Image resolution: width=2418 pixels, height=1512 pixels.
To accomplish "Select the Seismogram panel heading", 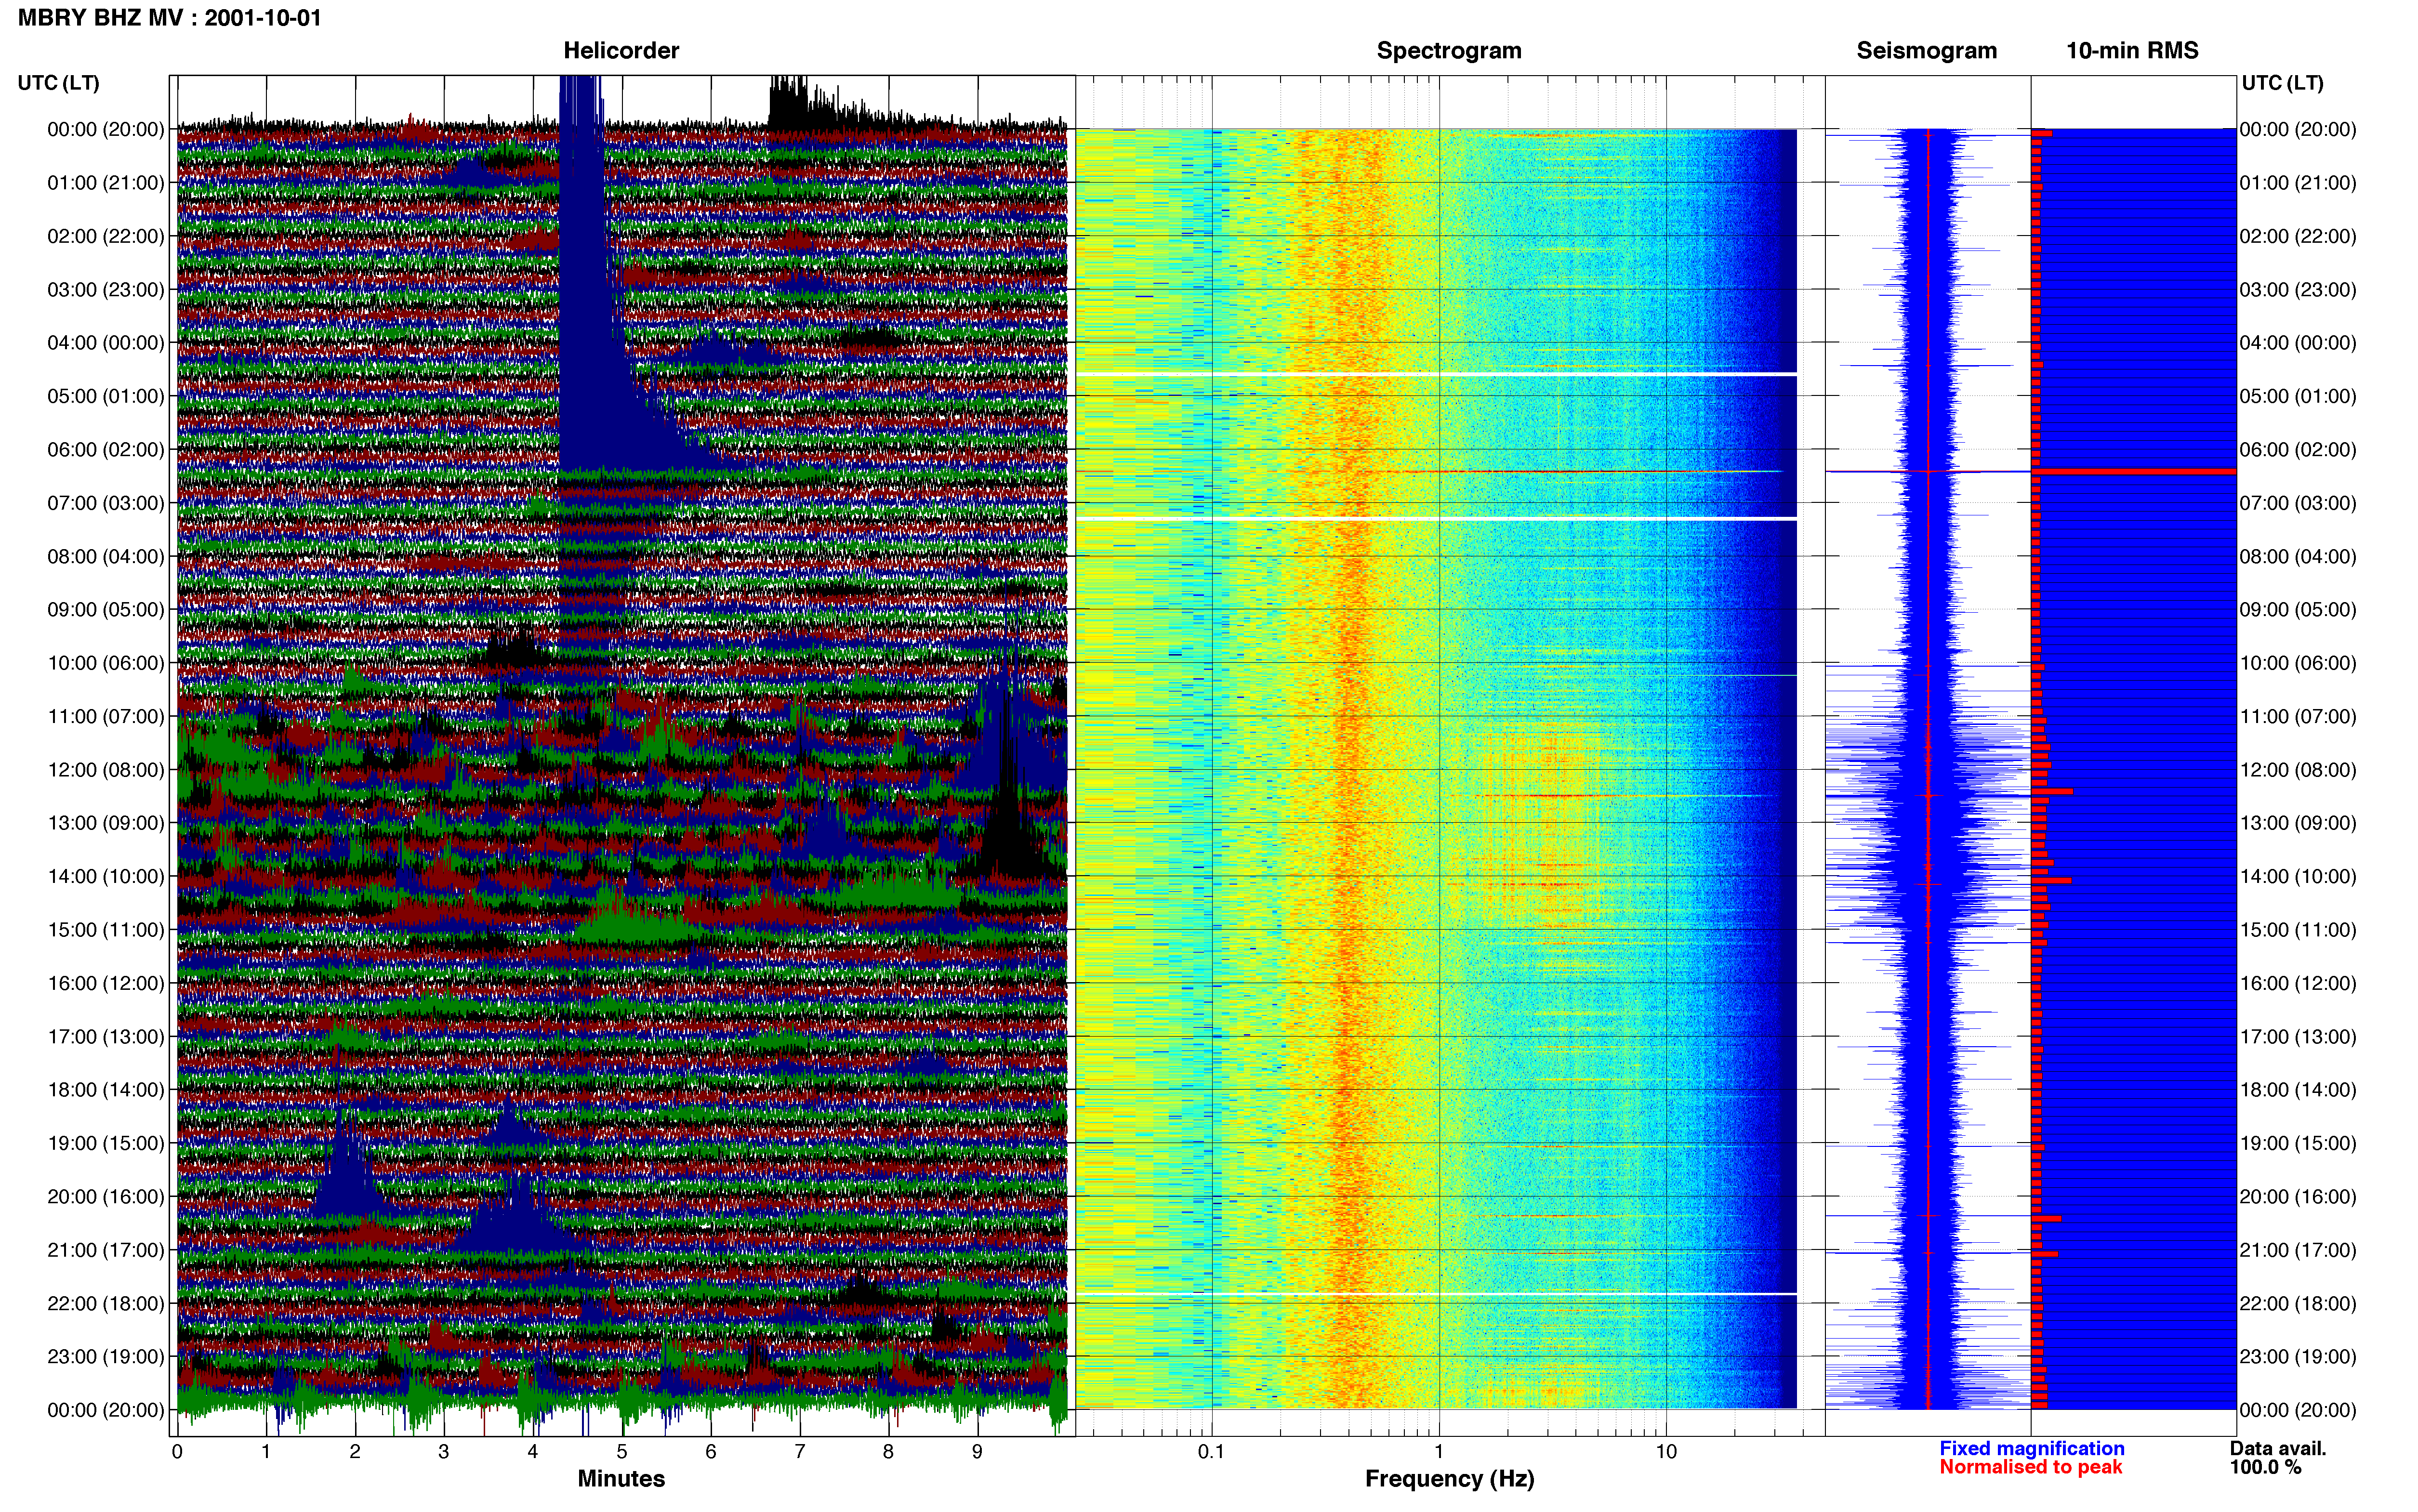I will click(x=1926, y=50).
